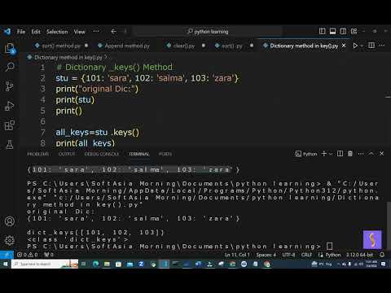This screenshot has height=293, width=391.
Task: Open the View menu
Action: tap(80, 32)
